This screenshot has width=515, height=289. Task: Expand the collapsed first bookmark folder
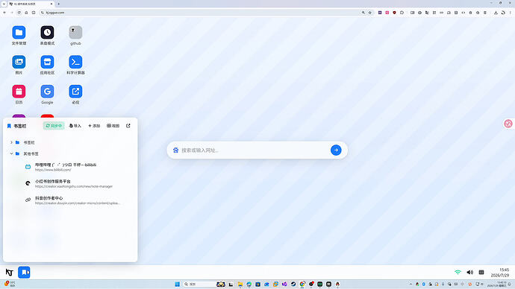coord(11,142)
